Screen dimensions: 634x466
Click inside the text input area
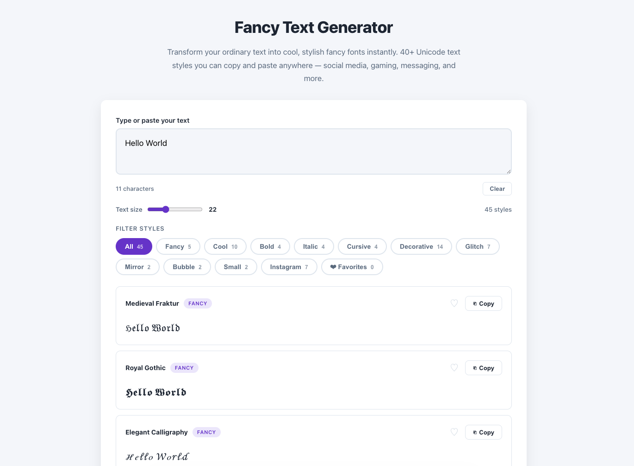click(313, 151)
